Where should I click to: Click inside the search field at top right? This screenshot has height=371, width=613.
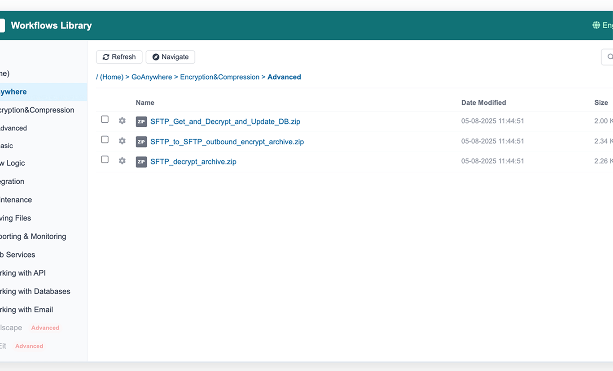pos(607,57)
